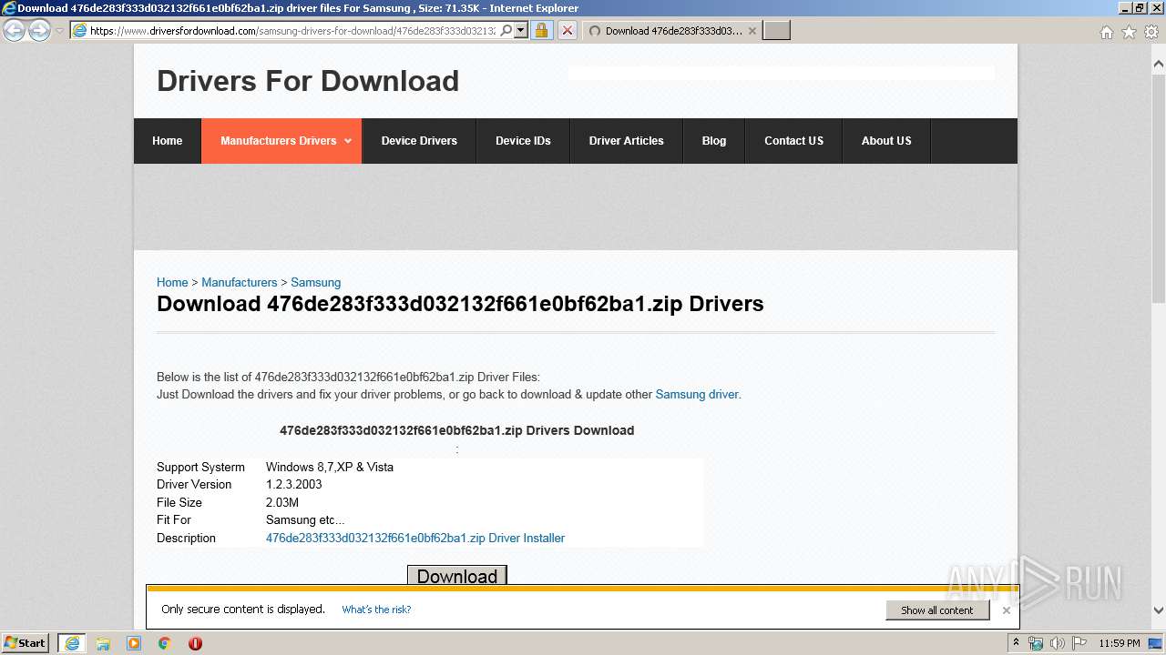Open Device IDs menu item
This screenshot has width=1166, height=655.
click(523, 141)
